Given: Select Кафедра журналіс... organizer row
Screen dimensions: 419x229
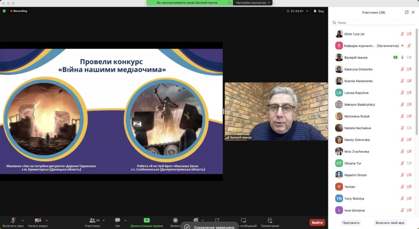Looking at the screenshot, I should pyautogui.click(x=373, y=46).
